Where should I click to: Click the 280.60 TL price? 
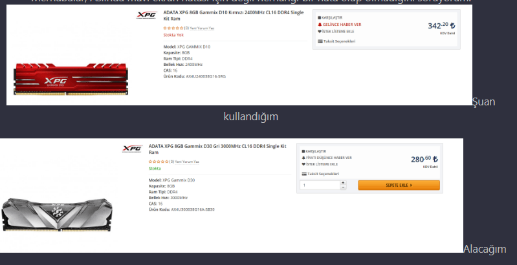click(424, 159)
